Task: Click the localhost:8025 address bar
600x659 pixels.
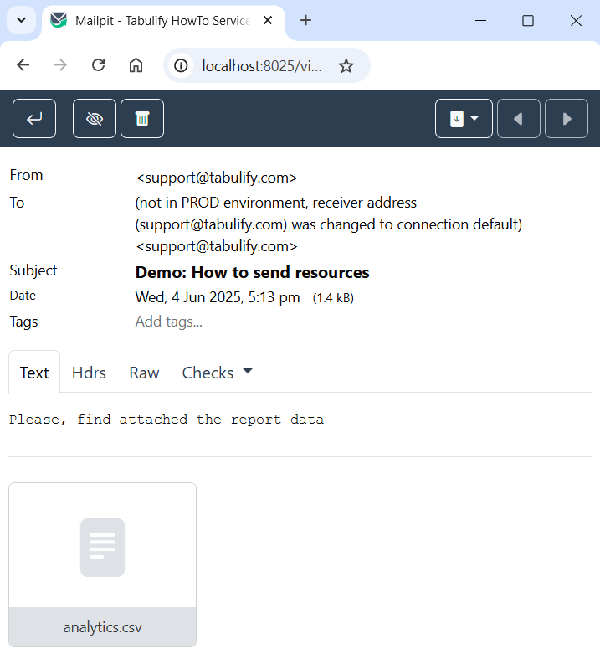Action: point(261,65)
